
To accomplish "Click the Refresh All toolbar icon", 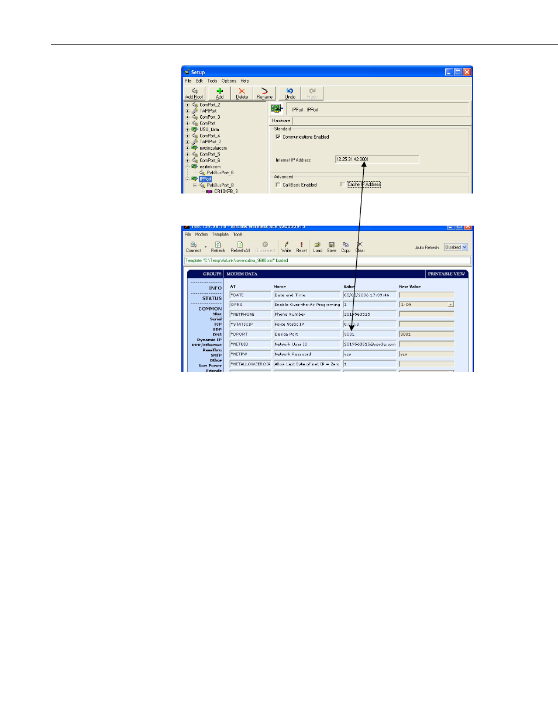I will (x=240, y=247).
